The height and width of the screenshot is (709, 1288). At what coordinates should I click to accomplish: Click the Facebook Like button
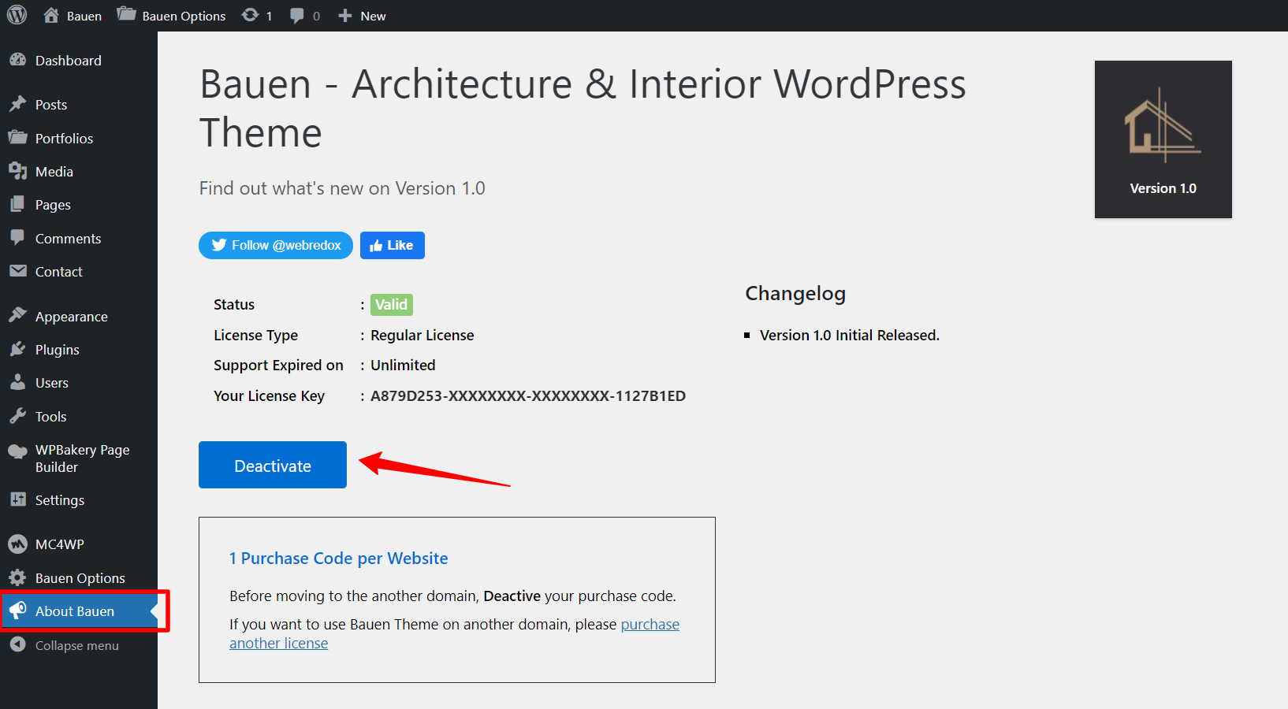coord(393,245)
